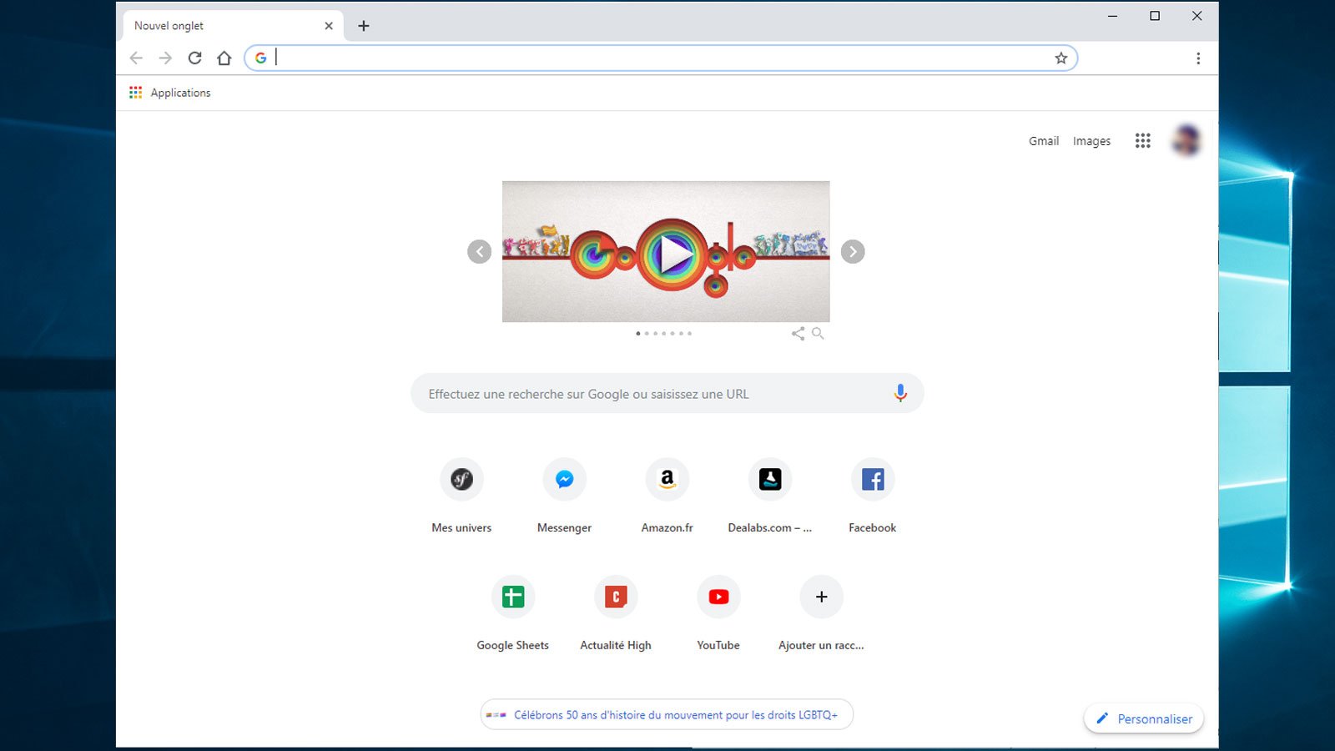Minimize the Chrome window
This screenshot has height=751, width=1335.
[x=1112, y=16]
